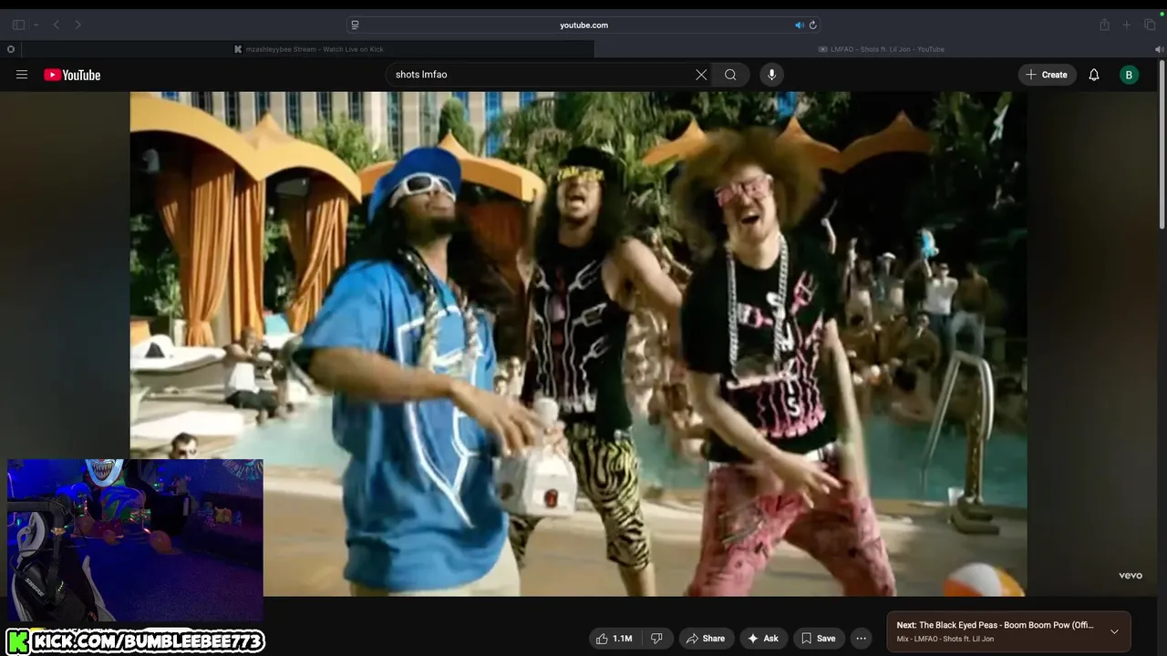Open the Safari share button
Screen dimensions: 1167x656
click(1104, 25)
